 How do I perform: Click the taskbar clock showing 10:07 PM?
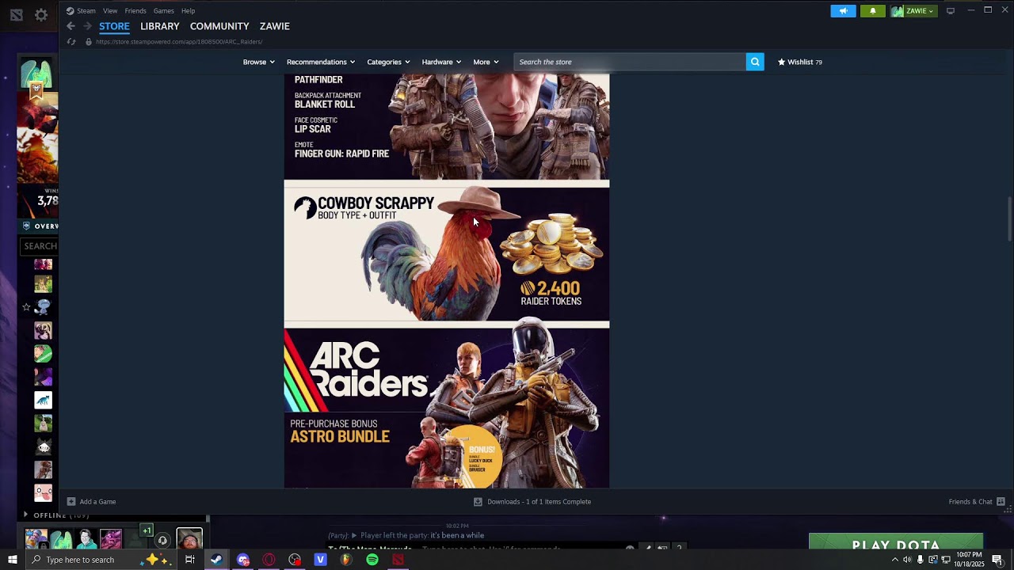(x=970, y=560)
